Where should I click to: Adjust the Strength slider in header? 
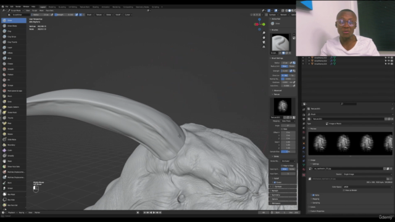coord(64,15)
